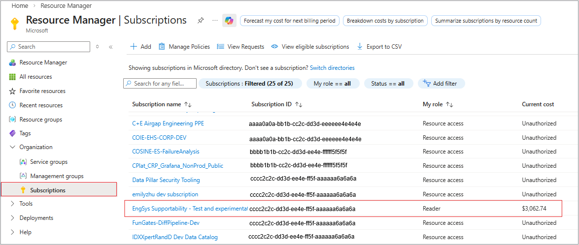Click the Add plus icon
This screenshot has height=245, width=579.
(x=133, y=47)
